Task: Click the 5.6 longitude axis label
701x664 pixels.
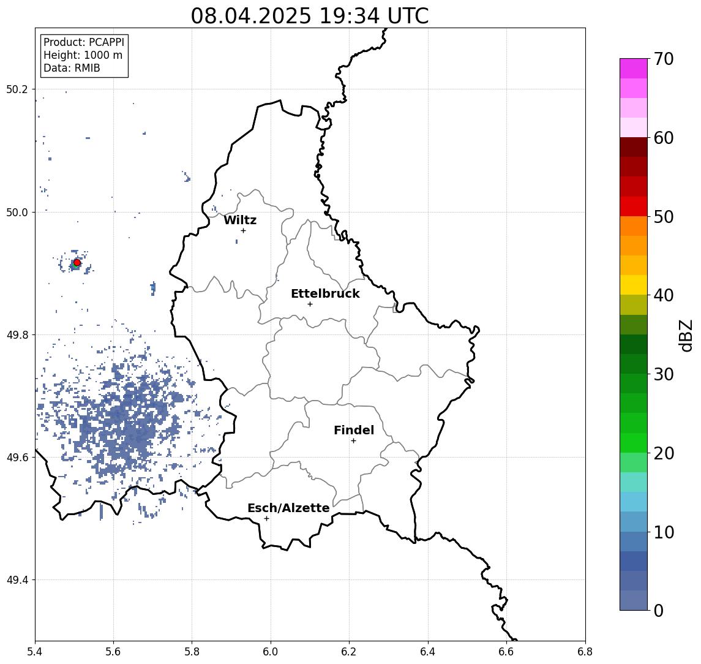Action: (113, 652)
